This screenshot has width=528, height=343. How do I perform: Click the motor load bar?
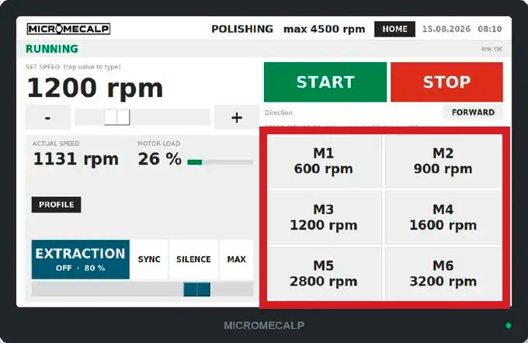tap(221, 162)
